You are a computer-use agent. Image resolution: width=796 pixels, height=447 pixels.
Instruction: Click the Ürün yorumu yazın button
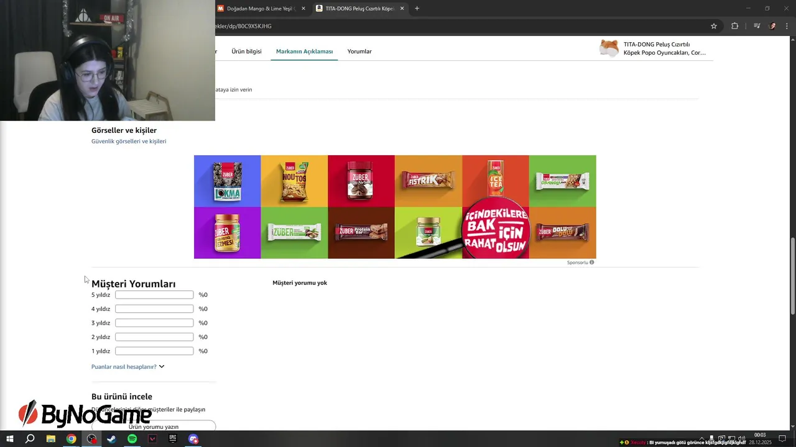pyautogui.click(x=154, y=427)
